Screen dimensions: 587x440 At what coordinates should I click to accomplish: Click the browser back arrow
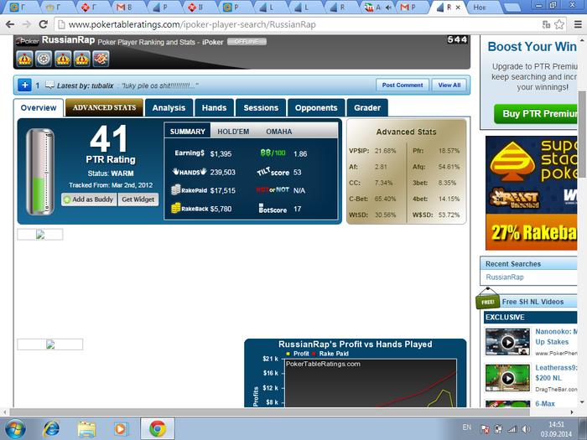(x=10, y=24)
